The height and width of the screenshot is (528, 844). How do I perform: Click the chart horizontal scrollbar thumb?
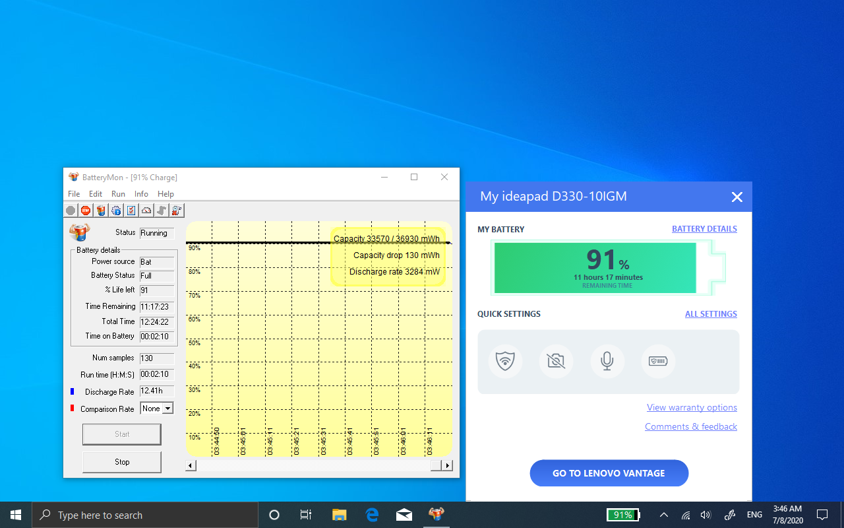pos(436,465)
